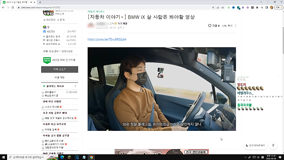Click the banner ad below the video
The image size is (284, 160).
tap(162, 152)
